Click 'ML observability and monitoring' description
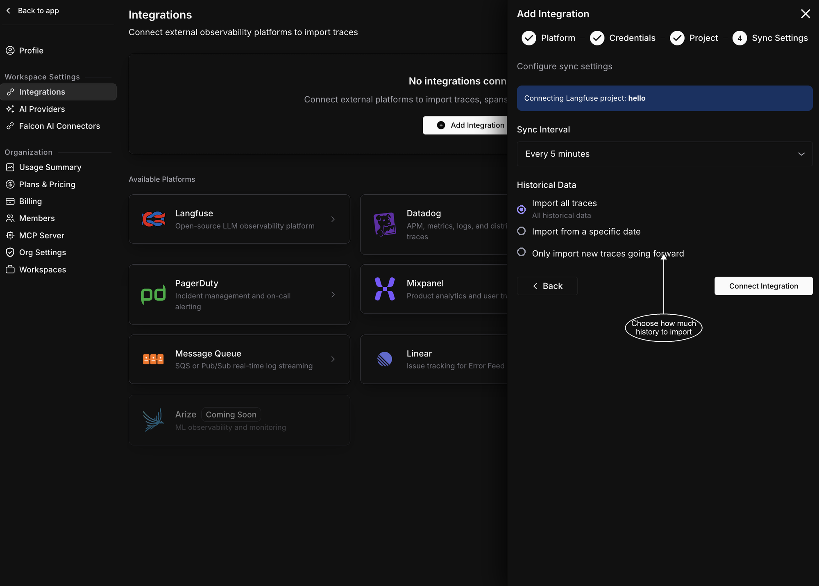819x586 pixels. point(230,427)
